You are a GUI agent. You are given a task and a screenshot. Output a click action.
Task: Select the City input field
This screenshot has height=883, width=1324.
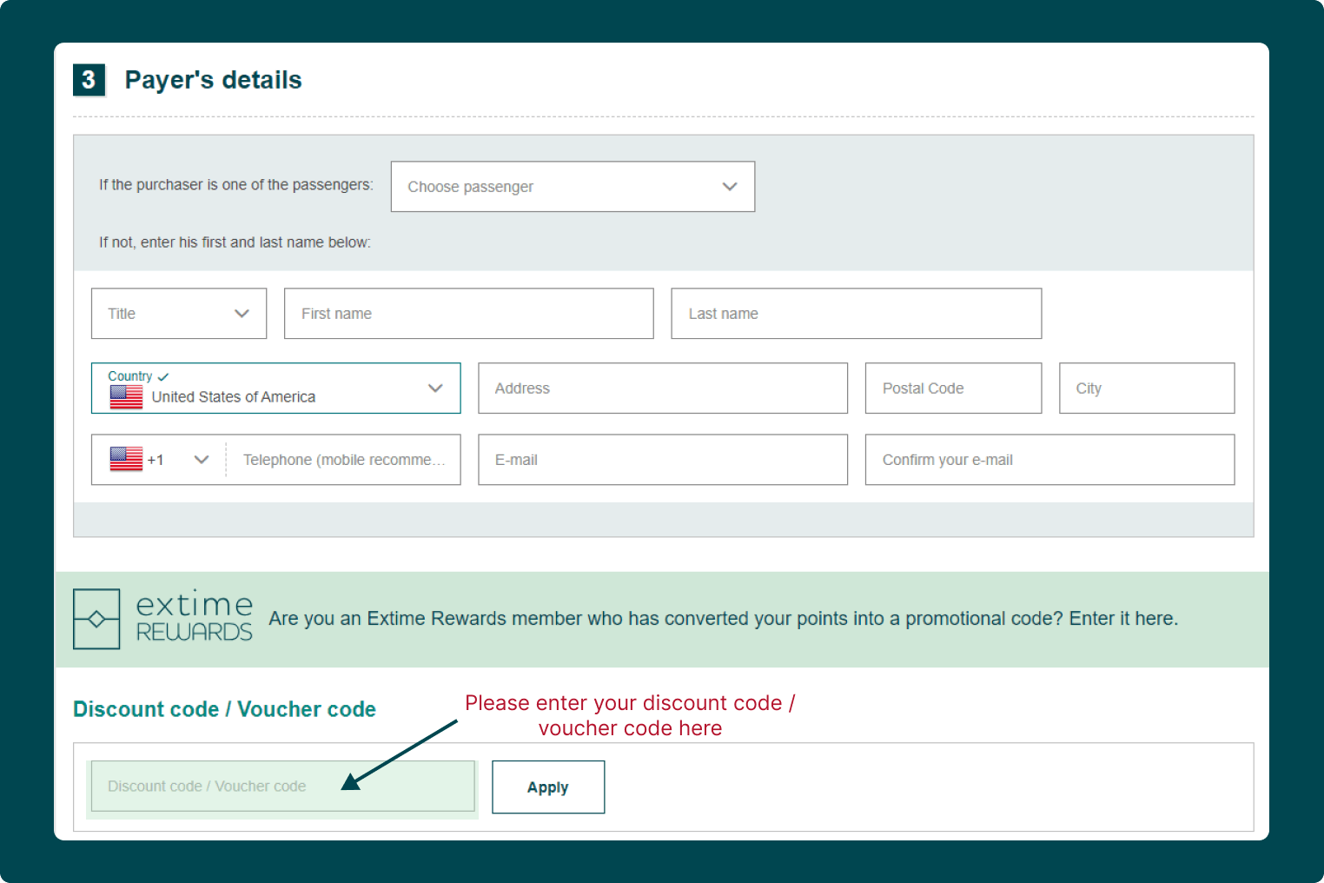(x=1147, y=388)
